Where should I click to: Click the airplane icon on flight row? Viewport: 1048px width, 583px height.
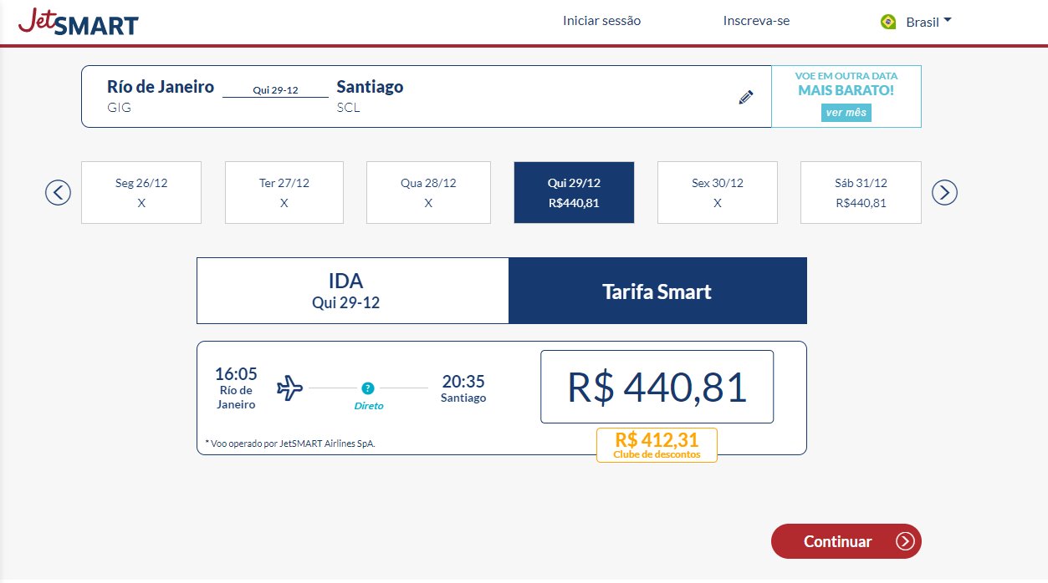[289, 388]
